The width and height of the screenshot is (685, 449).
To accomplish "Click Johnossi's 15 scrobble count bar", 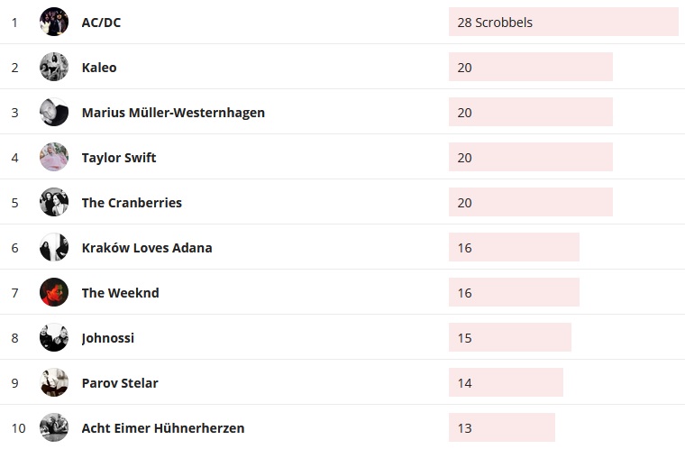I will 510,338.
